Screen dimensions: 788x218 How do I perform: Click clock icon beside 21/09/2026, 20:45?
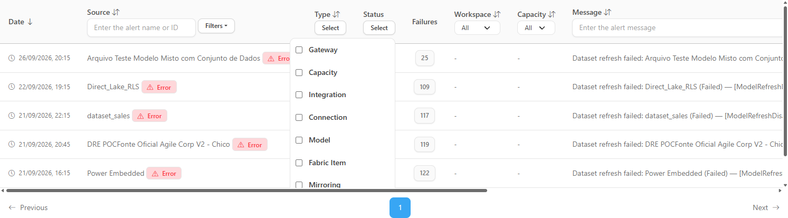point(12,144)
